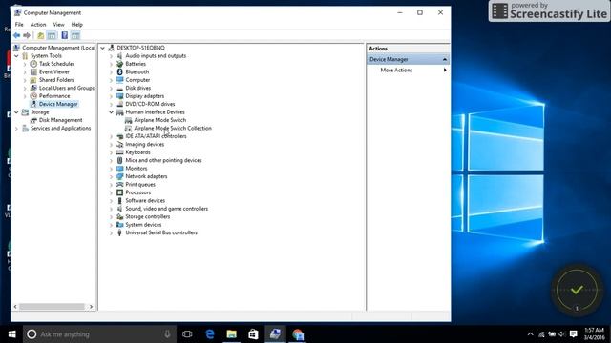Collapse the Storage node
This screenshot has width=611, height=343.
17,112
